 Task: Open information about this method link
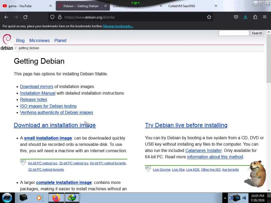tap(215, 157)
